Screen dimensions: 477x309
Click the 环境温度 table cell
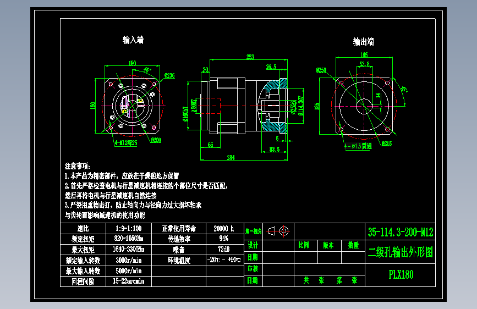[179, 260]
